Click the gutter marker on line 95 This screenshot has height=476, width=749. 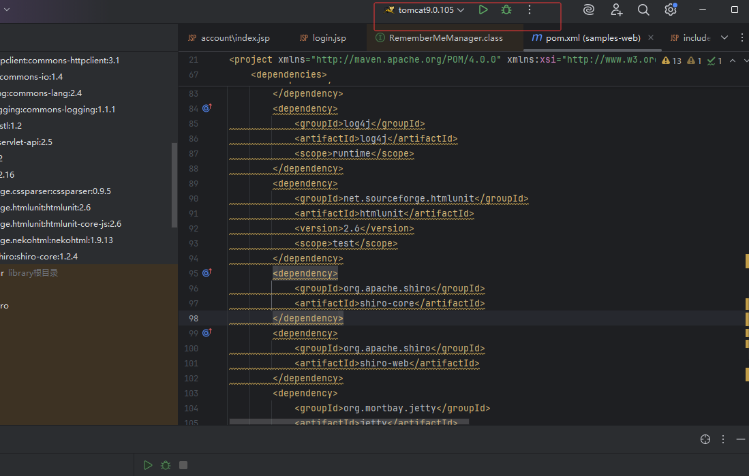(x=207, y=273)
